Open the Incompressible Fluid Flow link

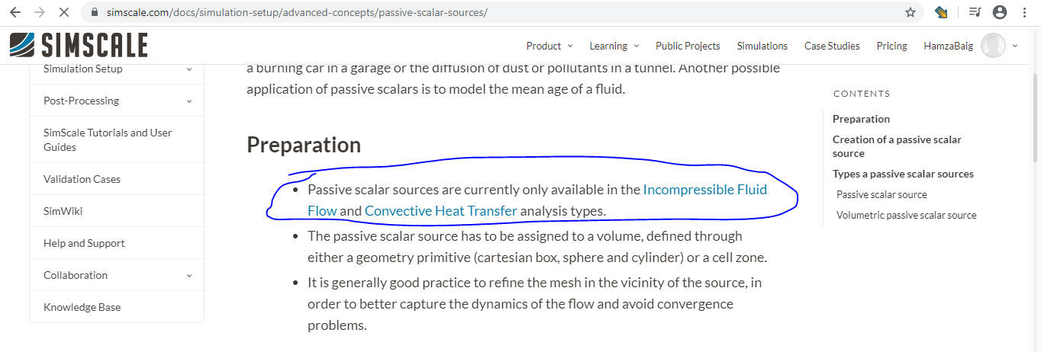(x=704, y=189)
